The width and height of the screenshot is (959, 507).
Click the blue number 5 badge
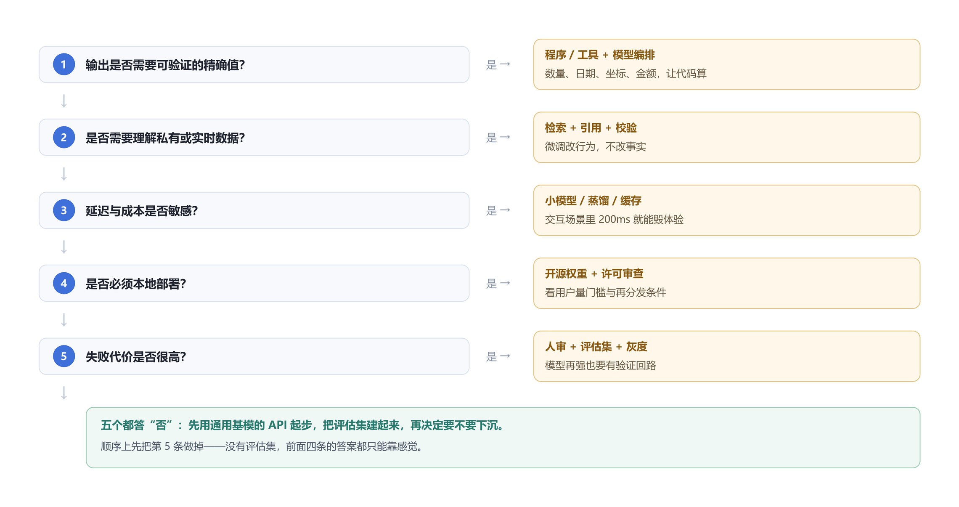point(64,356)
